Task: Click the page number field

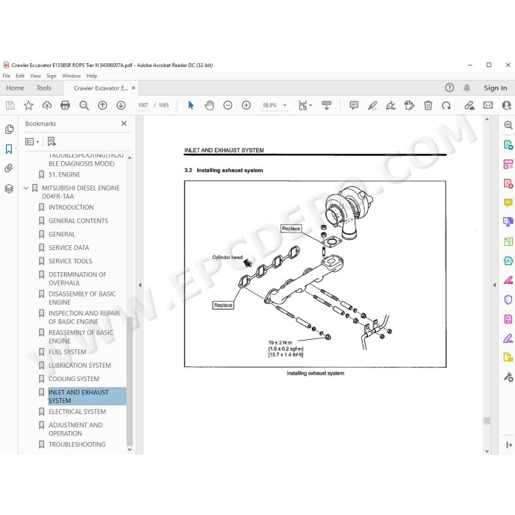Action: (x=143, y=105)
